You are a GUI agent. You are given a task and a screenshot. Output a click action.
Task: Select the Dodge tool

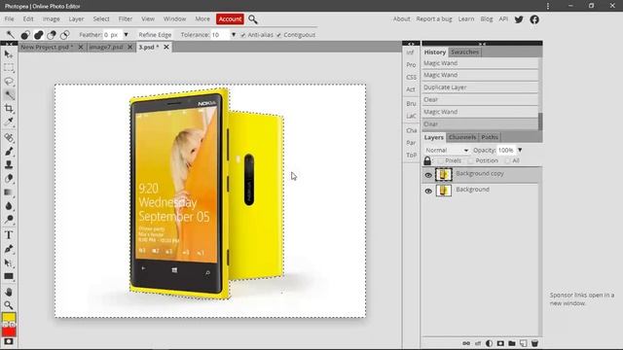pyautogui.click(x=9, y=220)
